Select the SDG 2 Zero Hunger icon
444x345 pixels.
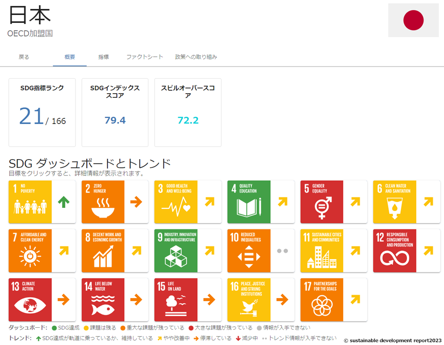pos(103,202)
